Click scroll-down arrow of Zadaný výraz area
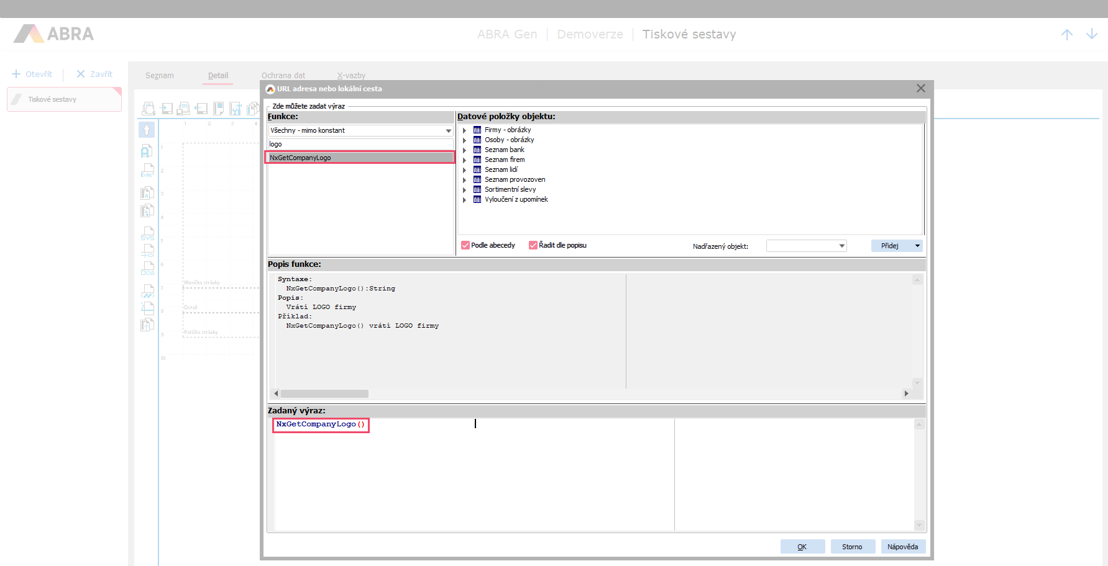 click(920, 525)
